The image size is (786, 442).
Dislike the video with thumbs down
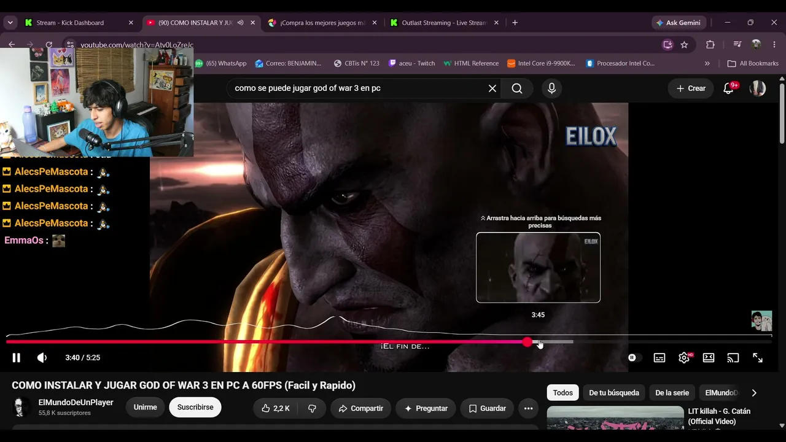(312, 408)
